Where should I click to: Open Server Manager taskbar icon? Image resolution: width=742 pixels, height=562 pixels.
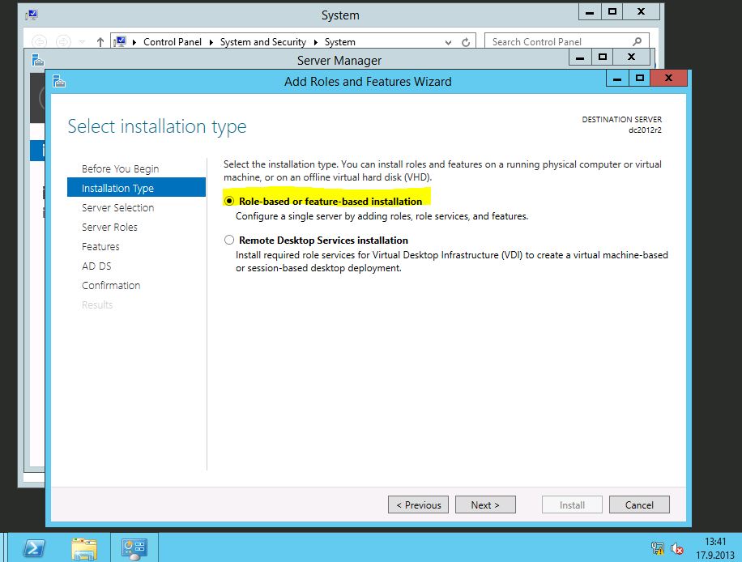134,549
